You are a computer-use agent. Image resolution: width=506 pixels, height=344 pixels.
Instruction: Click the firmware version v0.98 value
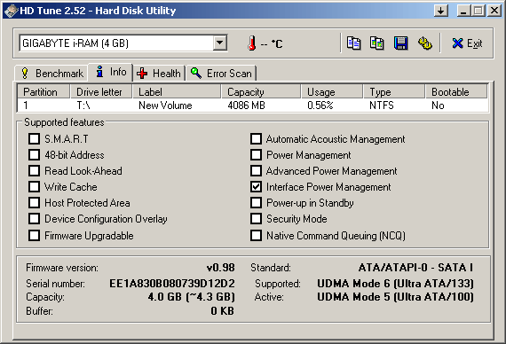tap(221, 268)
